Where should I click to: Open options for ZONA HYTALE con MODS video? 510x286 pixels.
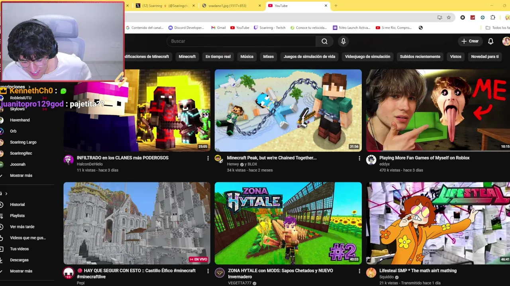359,271
